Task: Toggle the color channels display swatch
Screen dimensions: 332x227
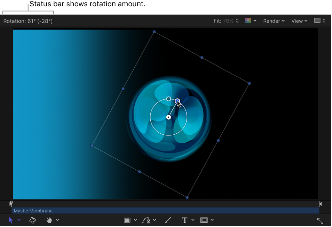Action: pyautogui.click(x=249, y=20)
